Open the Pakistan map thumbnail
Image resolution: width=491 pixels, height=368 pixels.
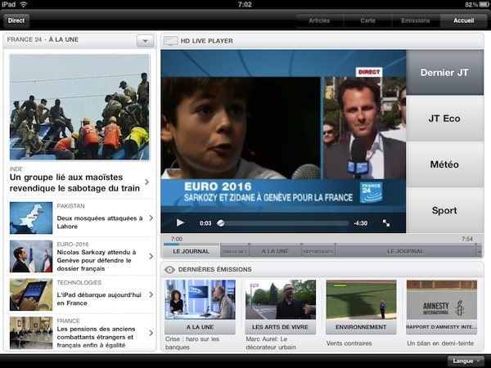(31, 218)
